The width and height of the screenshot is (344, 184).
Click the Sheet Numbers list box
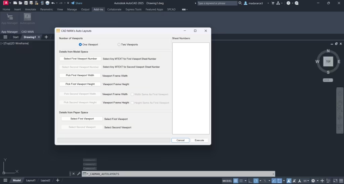pyautogui.click(x=191, y=88)
